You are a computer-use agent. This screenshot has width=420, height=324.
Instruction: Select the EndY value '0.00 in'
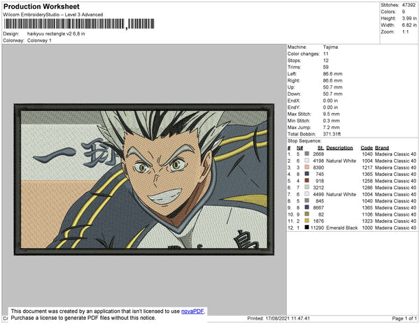[x=330, y=108]
